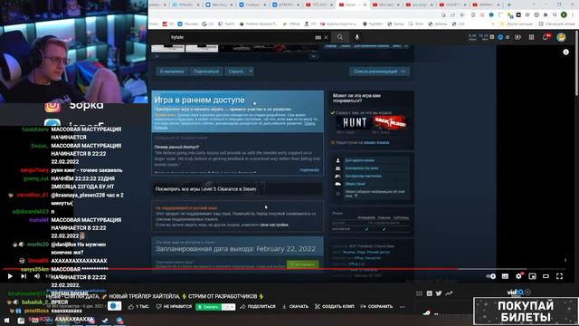579x326 pixels.
Task: Click СОХРАНИТЬ to save to playlist
Action: pos(376,306)
